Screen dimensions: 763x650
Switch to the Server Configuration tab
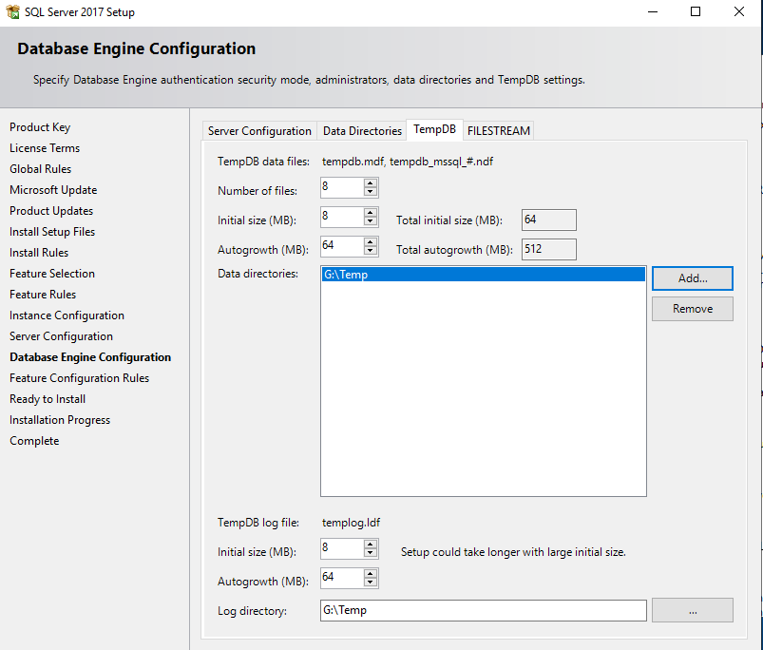tap(259, 131)
